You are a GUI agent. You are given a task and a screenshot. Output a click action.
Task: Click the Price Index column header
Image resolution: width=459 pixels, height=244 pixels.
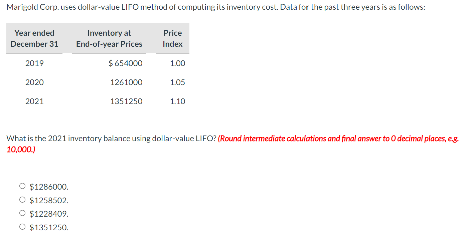(x=172, y=38)
